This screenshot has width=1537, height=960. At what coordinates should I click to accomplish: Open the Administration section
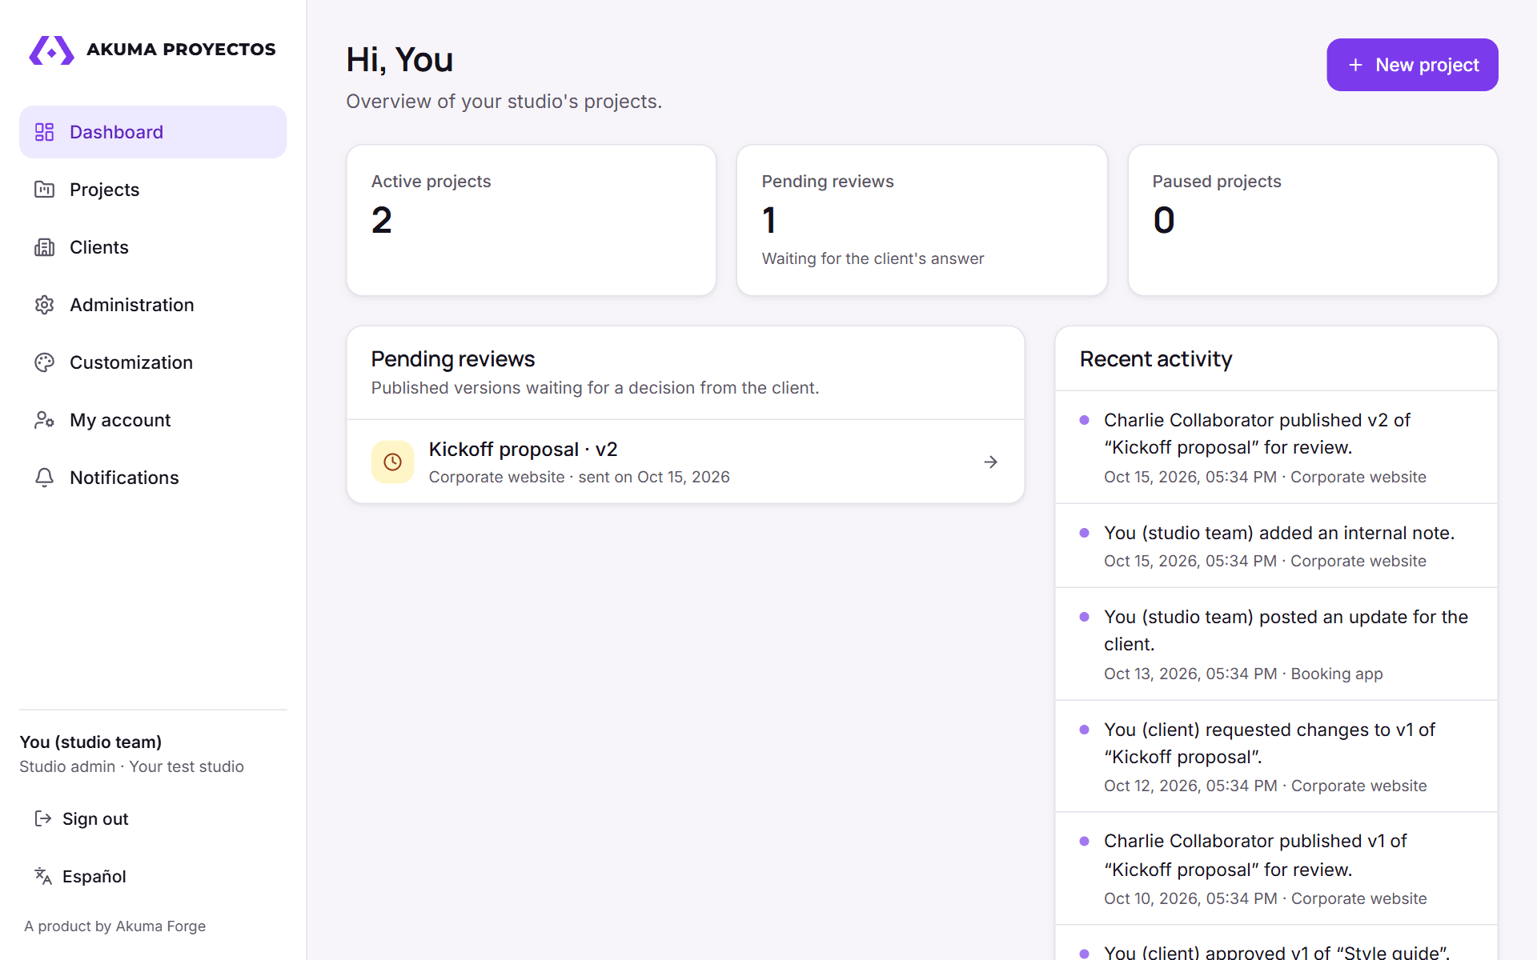(x=153, y=305)
